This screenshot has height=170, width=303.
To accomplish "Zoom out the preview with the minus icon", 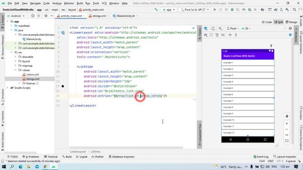I will click(287, 129).
